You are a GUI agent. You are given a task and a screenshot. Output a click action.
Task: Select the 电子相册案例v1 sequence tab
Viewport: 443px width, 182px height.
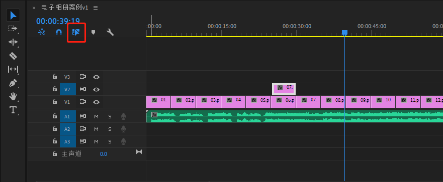pos(65,8)
